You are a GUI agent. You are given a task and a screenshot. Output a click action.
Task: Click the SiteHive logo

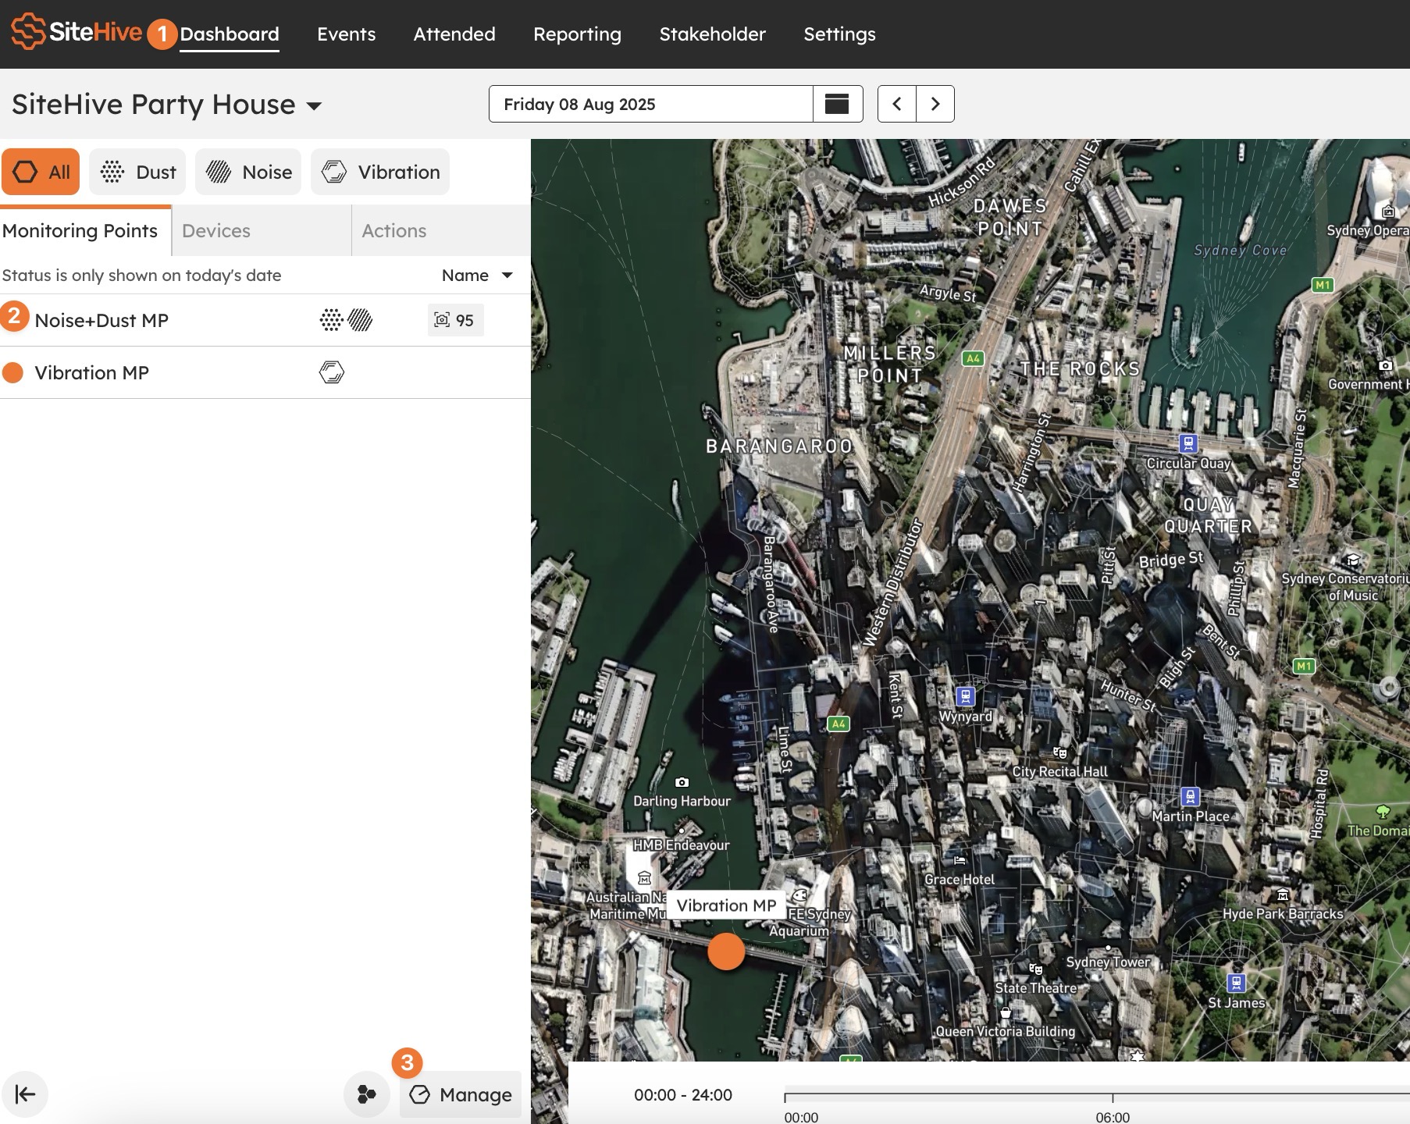pos(77,32)
